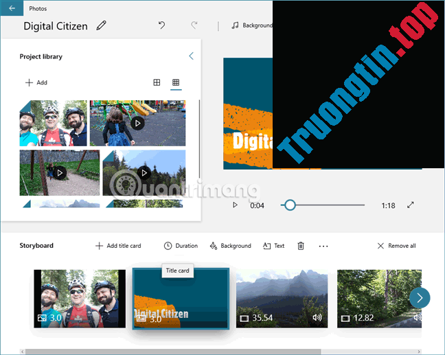The image size is (445, 355).
Task: Toggle audio on the 35.54 clip
Action: pyautogui.click(x=317, y=317)
